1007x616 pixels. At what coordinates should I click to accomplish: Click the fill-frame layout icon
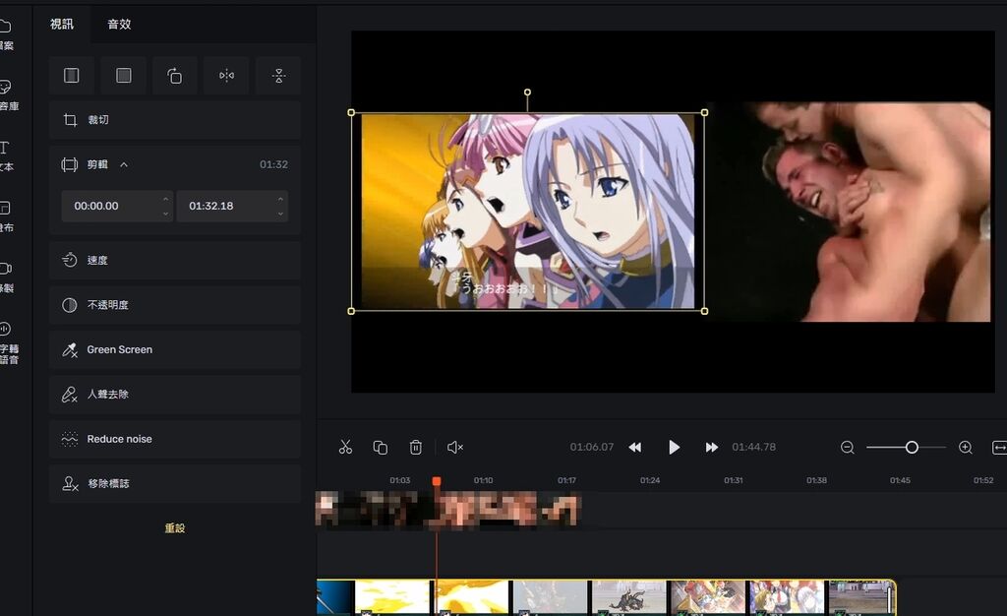point(123,76)
